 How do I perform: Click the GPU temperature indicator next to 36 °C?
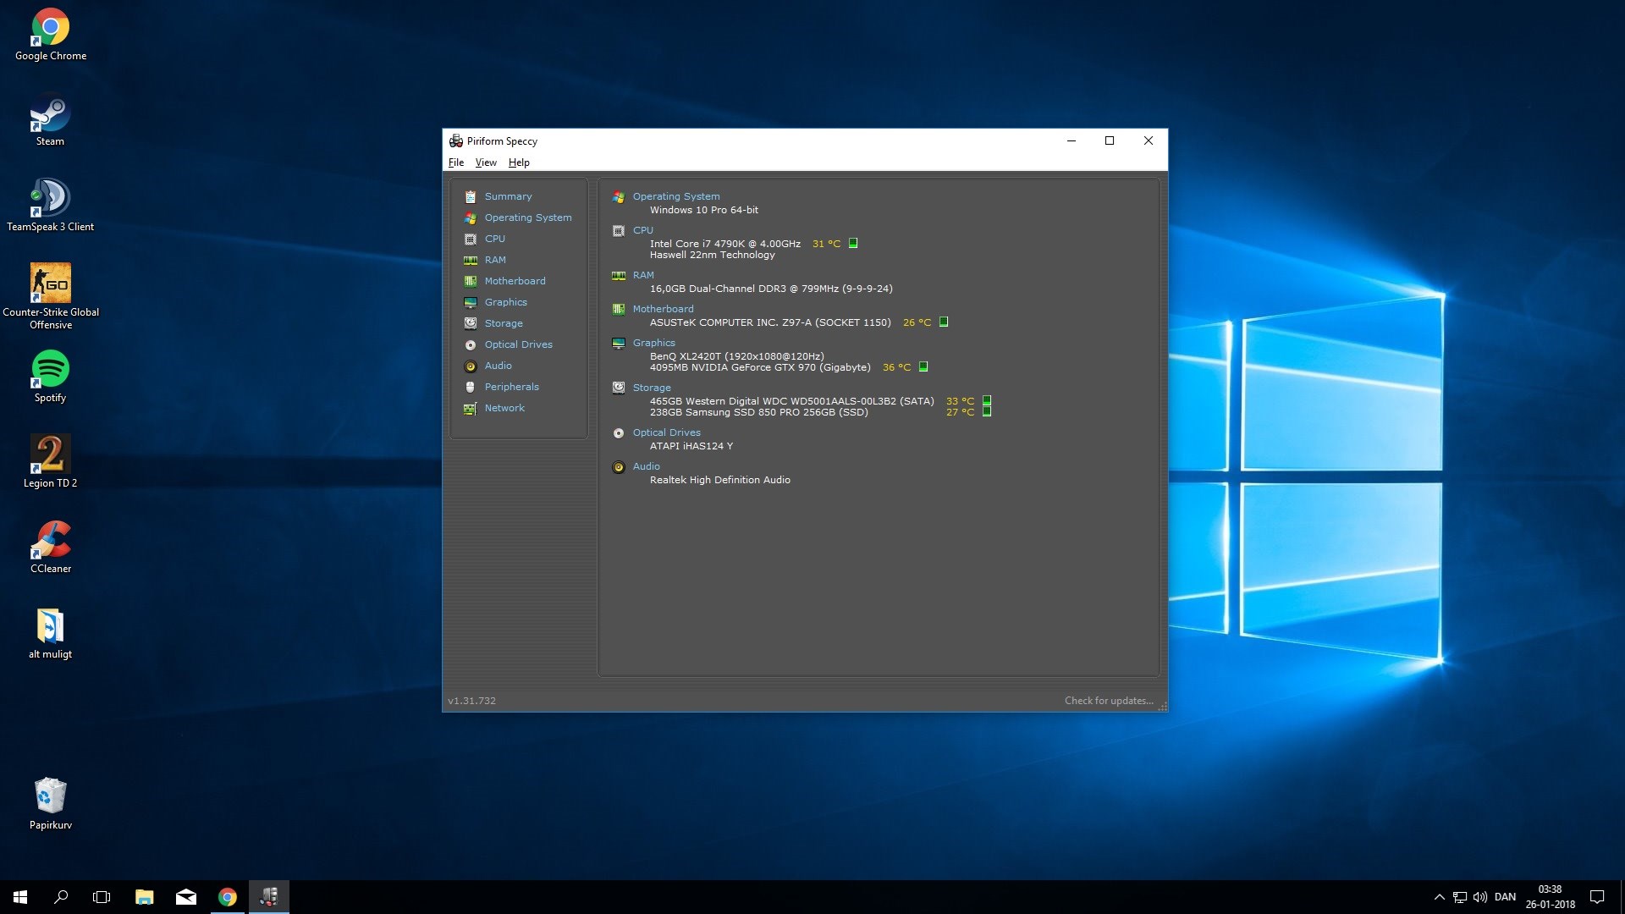click(x=923, y=366)
